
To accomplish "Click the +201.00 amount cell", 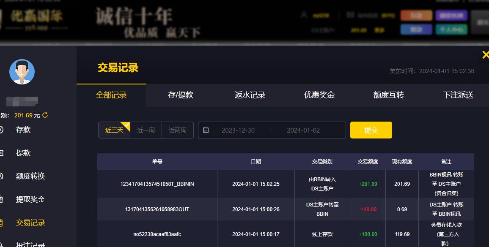I will (x=368, y=184).
